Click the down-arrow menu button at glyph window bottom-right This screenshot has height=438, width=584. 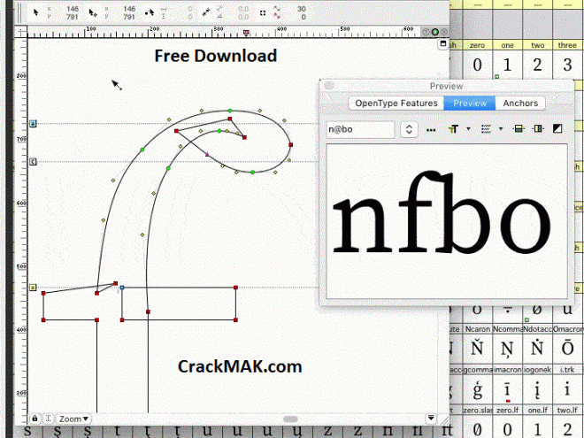coord(431,418)
